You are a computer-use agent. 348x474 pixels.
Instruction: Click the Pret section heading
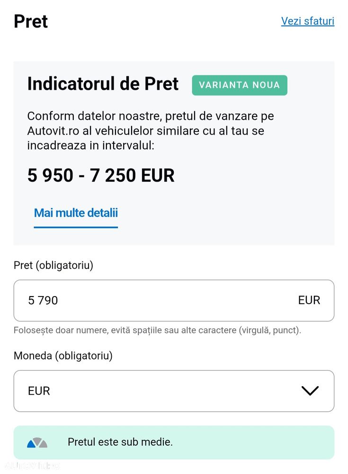[31, 21]
